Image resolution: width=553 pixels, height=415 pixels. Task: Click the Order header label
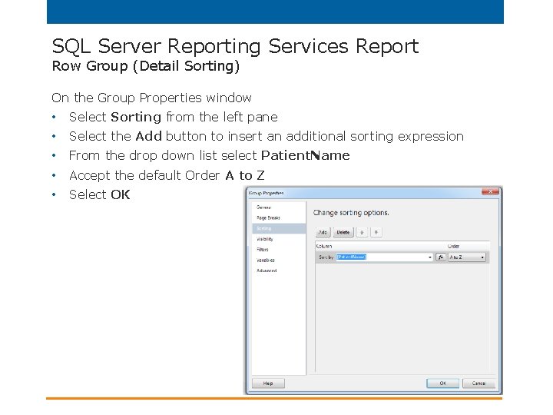(454, 247)
